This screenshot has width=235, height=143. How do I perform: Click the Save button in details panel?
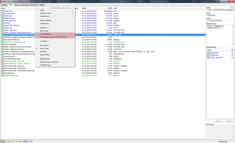tap(218, 121)
